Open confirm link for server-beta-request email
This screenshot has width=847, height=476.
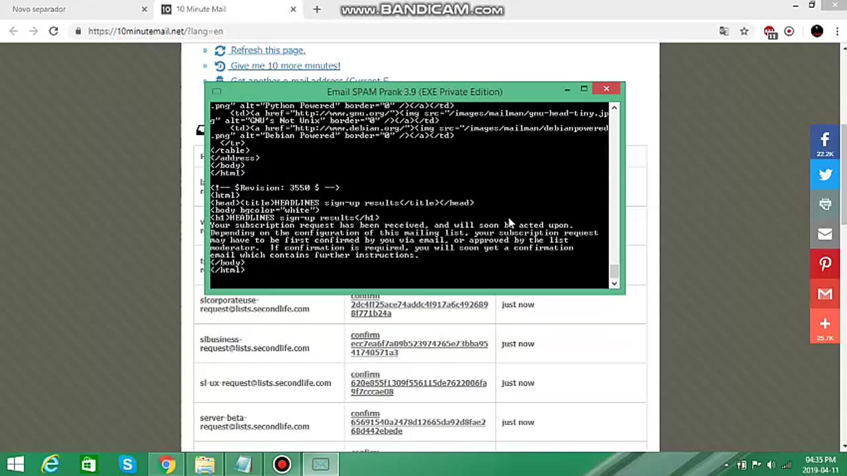(418, 422)
